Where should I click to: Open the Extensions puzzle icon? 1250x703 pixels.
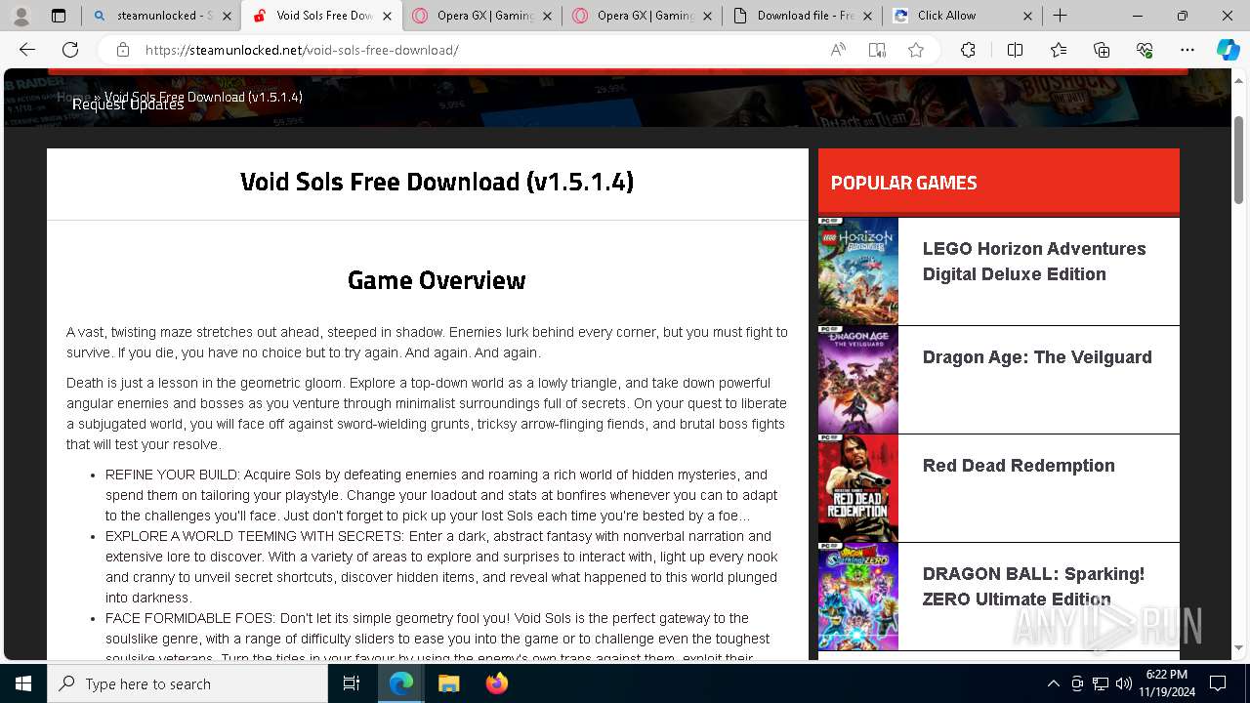coord(968,50)
